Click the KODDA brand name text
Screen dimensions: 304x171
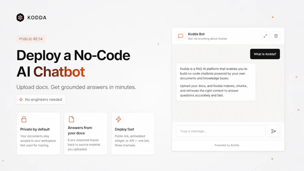click(x=37, y=17)
